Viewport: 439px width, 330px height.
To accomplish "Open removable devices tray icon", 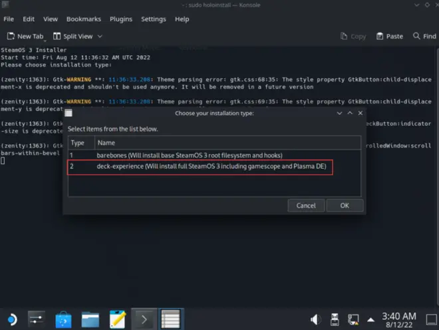I will pyautogui.click(x=335, y=319).
